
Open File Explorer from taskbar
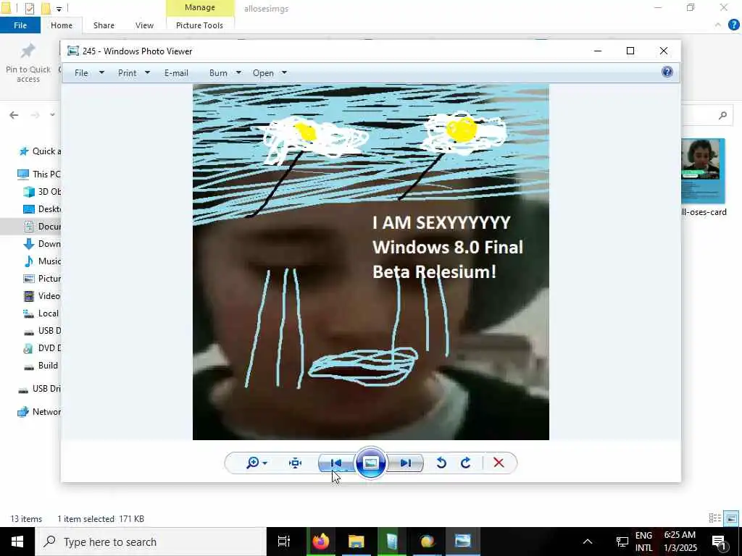pos(357,542)
